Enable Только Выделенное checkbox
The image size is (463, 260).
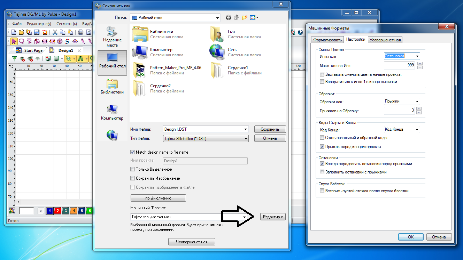[x=132, y=169]
